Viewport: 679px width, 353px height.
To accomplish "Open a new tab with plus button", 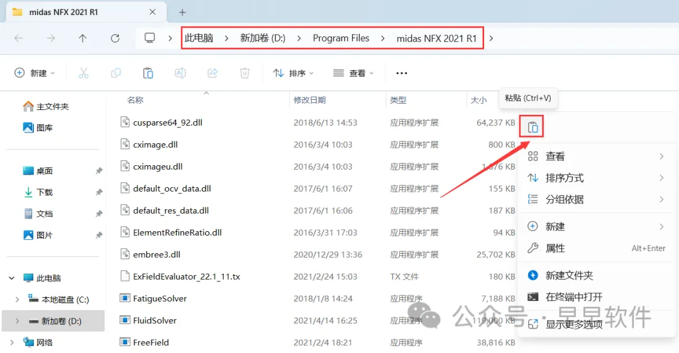I will (182, 13).
